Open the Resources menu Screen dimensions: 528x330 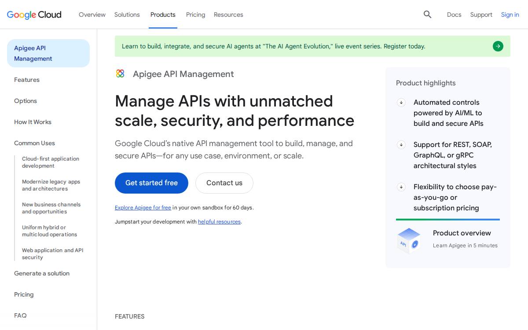click(228, 15)
